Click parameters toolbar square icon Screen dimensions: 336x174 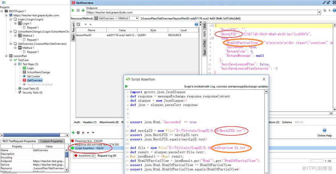pyautogui.click(x=79, y=25)
